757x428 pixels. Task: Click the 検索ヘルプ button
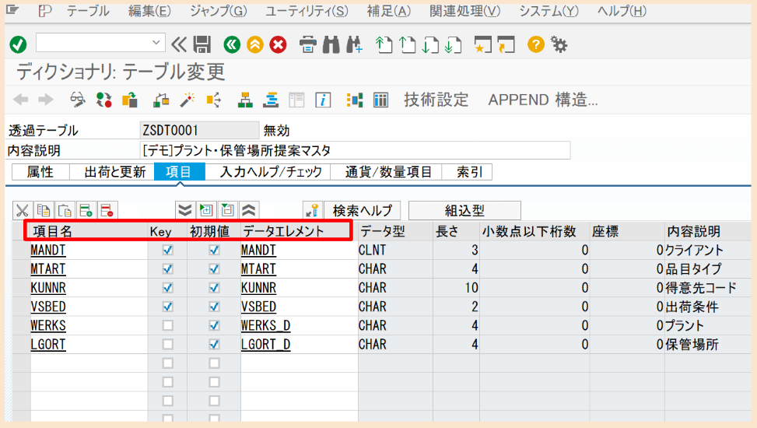click(362, 210)
